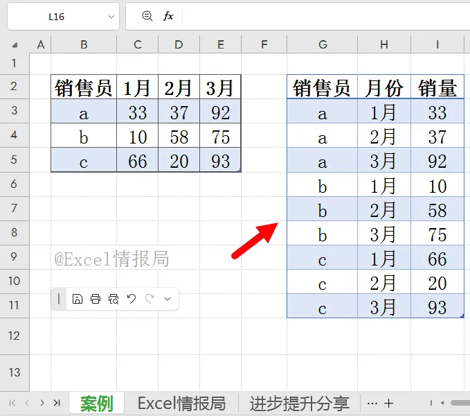Click the previous sheet arrow
The height and width of the screenshot is (416, 470).
click(x=27, y=403)
